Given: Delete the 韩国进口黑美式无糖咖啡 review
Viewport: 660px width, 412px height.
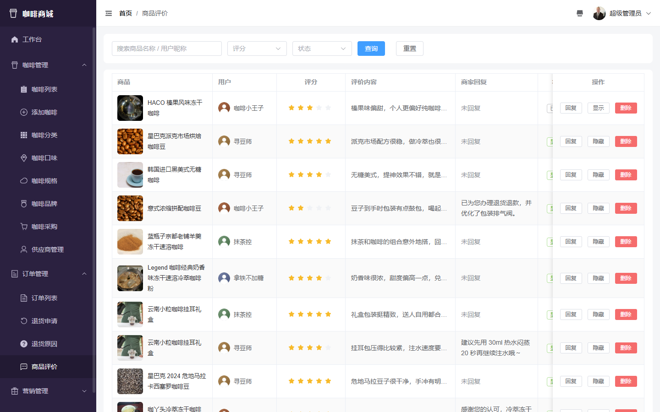Looking at the screenshot, I should 626,175.
